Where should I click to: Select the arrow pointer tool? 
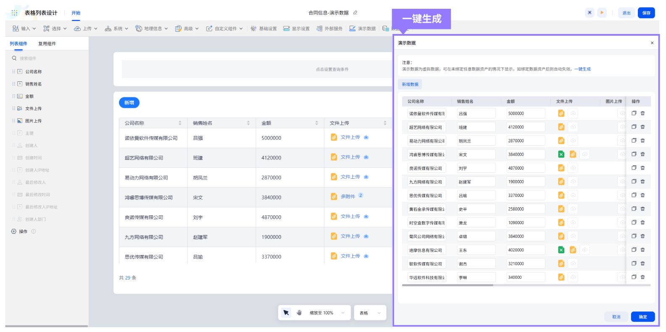point(286,313)
